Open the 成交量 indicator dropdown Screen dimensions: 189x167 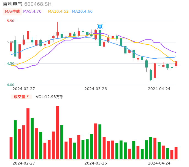pyautogui.click(x=21, y=97)
